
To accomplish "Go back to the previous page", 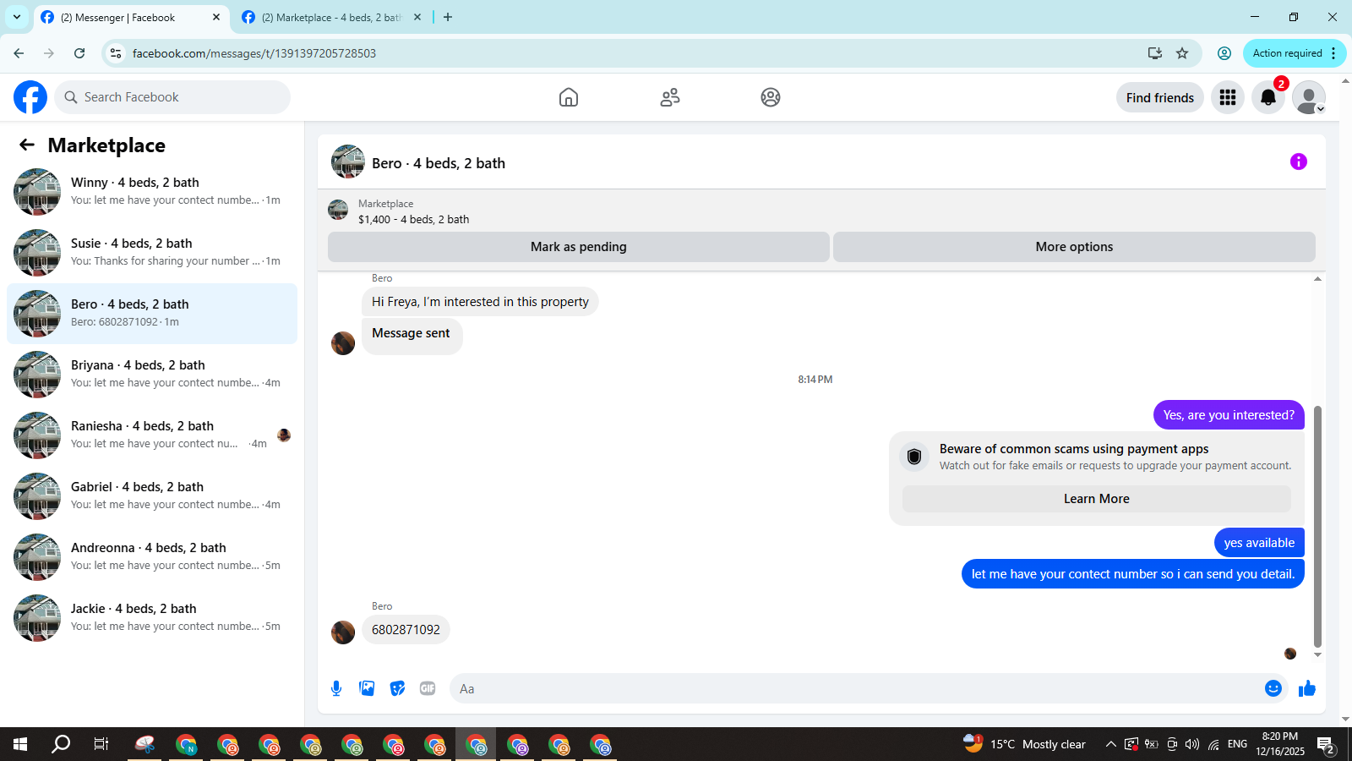I will coord(19,53).
